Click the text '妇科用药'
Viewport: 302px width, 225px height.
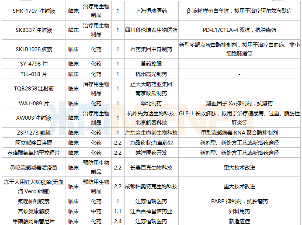[x=240, y=211]
